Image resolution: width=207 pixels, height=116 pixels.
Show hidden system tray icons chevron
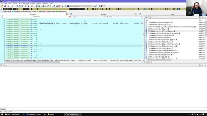[x=190, y=114]
